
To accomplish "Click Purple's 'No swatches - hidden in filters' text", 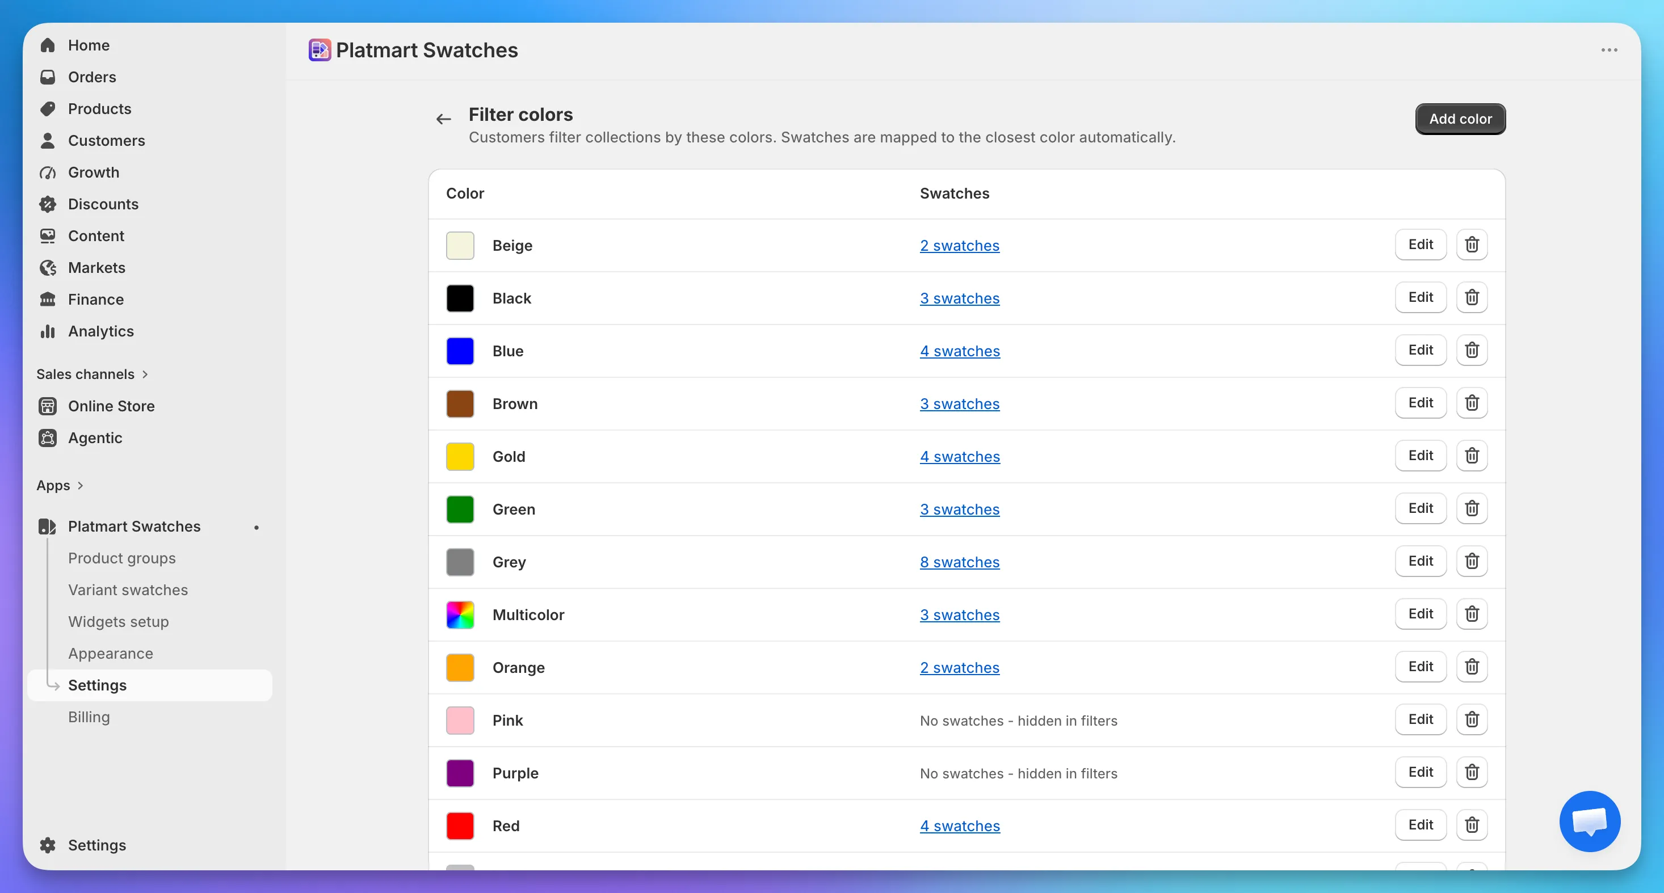I will (x=1018, y=773).
